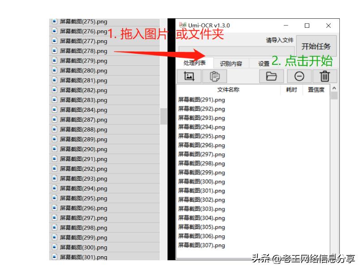Click the add image icon in the toolbar
The width and height of the screenshot is (363, 271).
pos(189,76)
